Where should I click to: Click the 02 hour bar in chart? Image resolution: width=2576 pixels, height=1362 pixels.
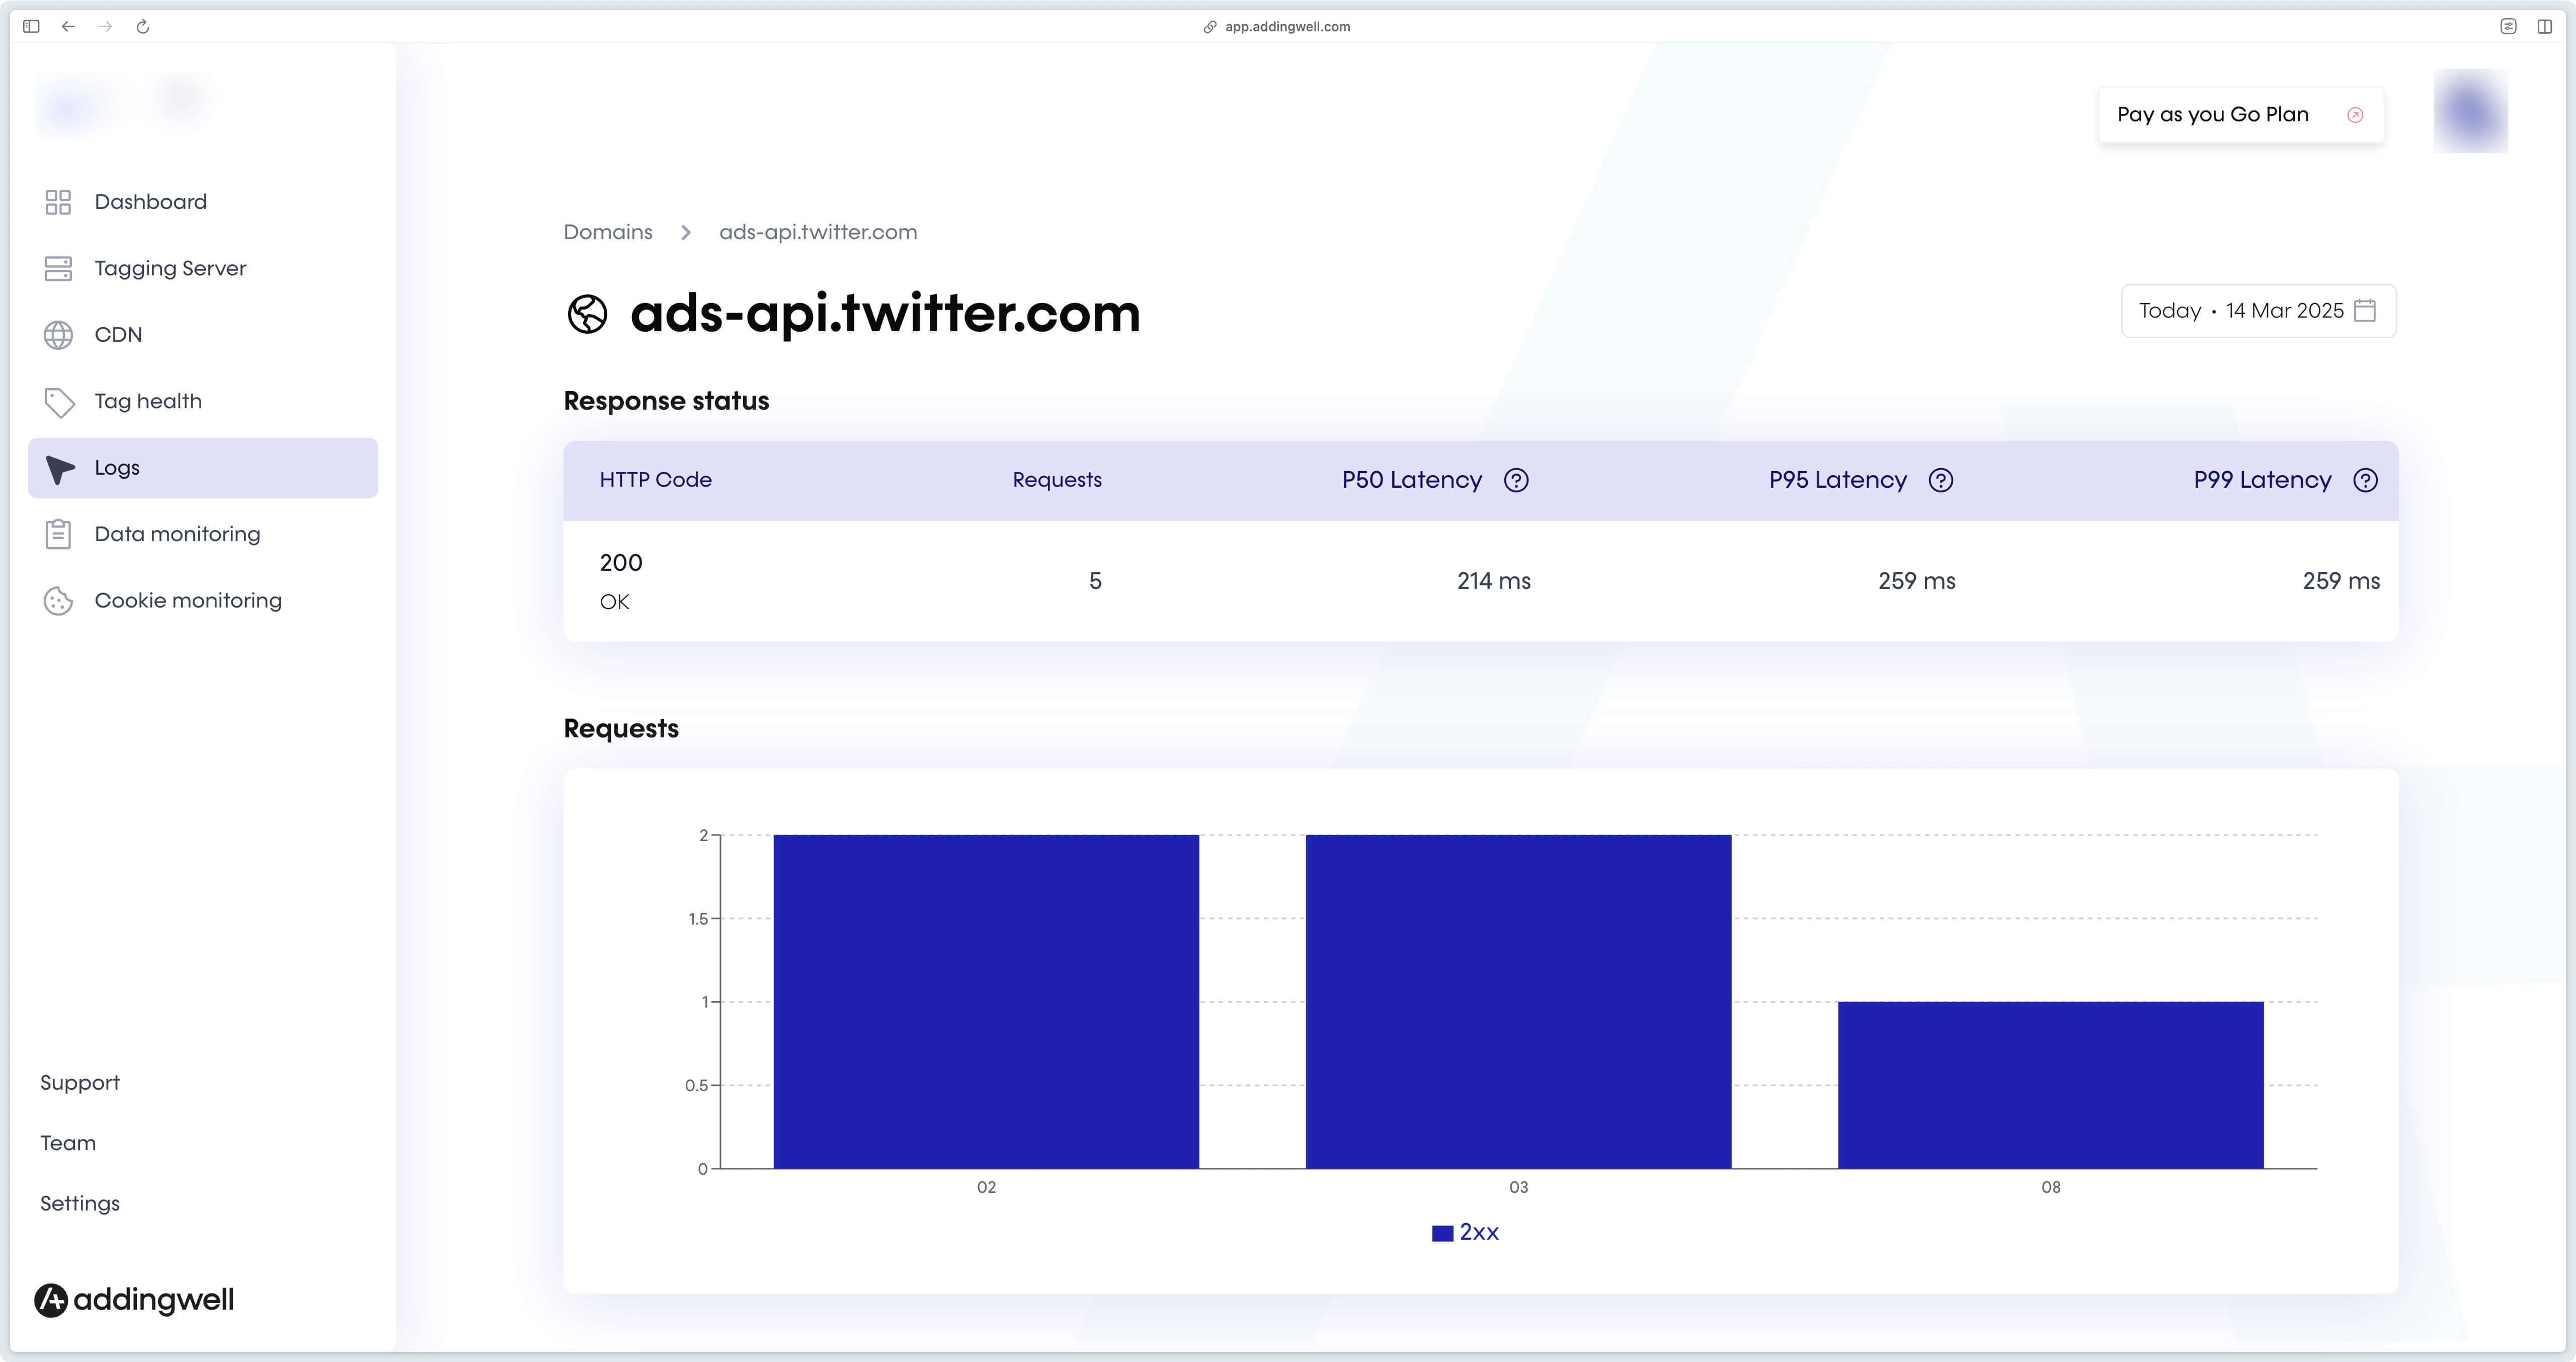point(986,1002)
